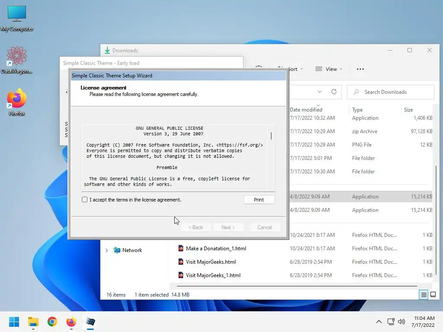The image size is (443, 332).
Task: Open My Computer desktop icon
Action: pos(17,18)
